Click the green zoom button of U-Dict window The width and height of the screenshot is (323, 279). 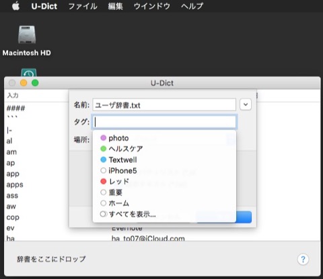tap(35, 83)
